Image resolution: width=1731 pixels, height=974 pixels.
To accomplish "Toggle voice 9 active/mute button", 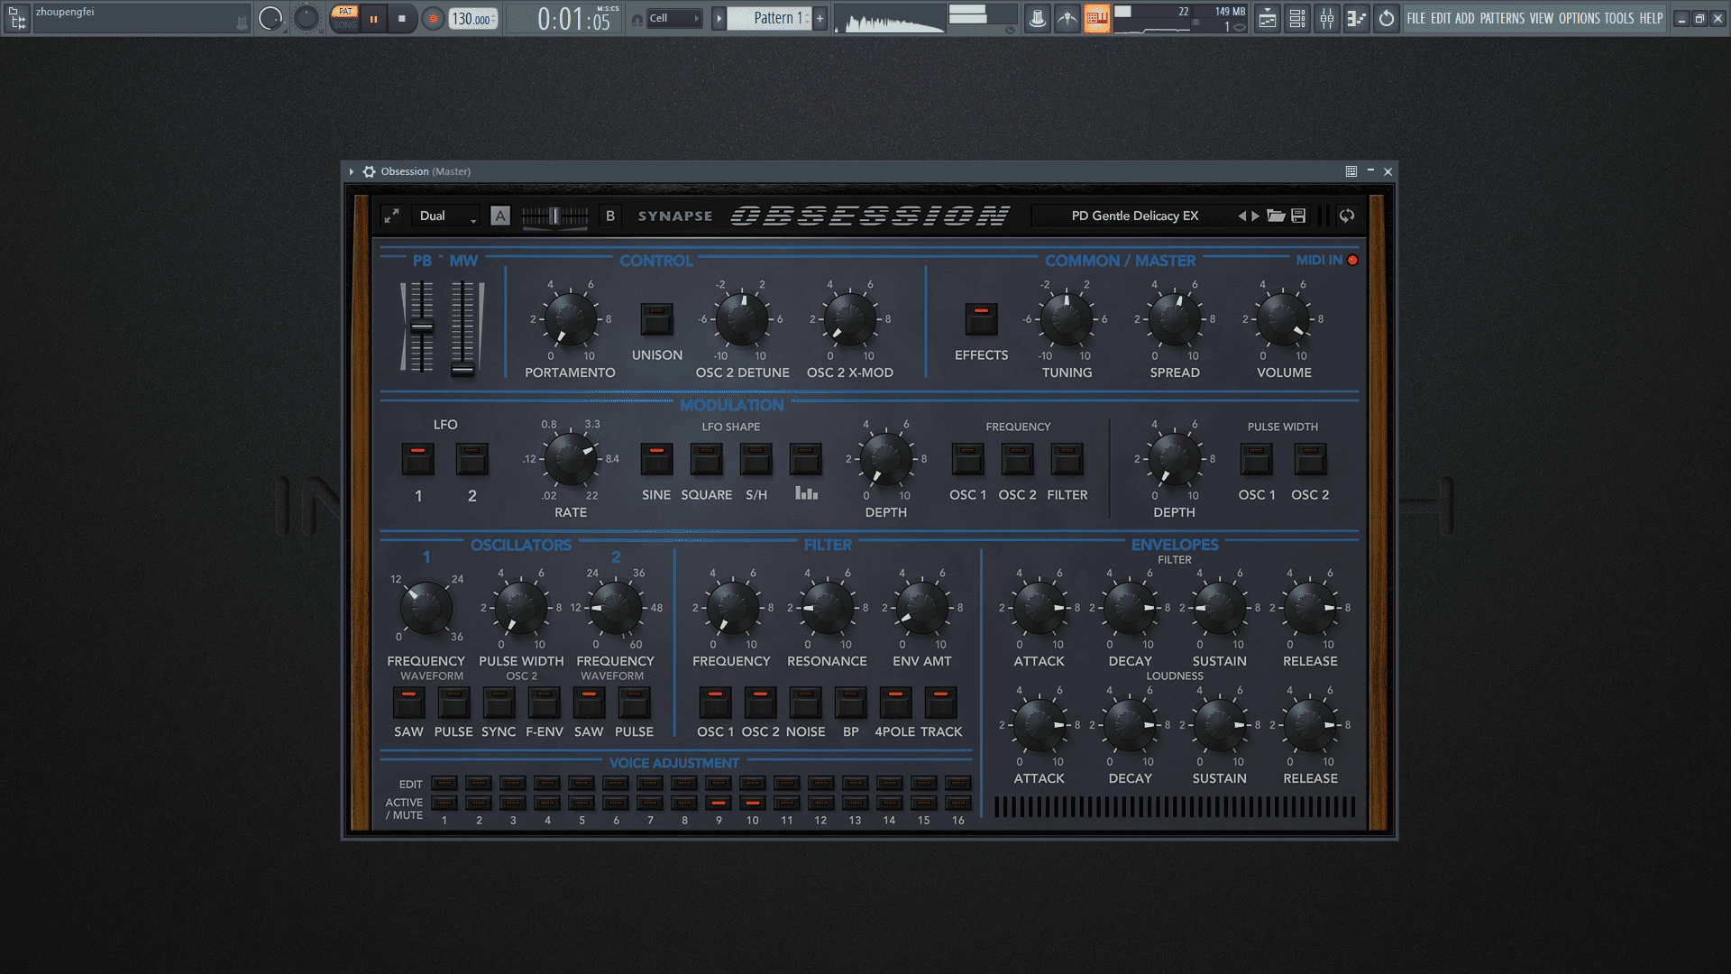I will (x=718, y=803).
